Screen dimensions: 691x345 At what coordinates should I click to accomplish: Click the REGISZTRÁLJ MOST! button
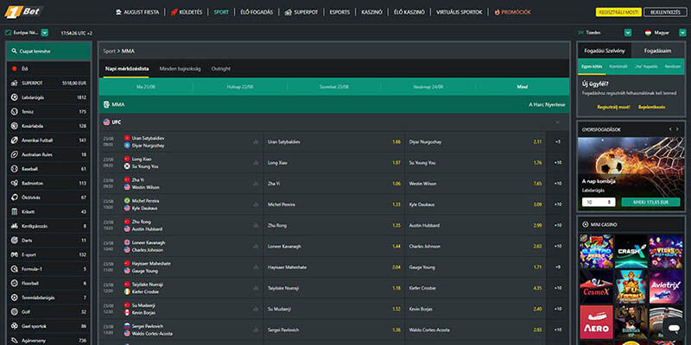pyautogui.click(x=618, y=12)
